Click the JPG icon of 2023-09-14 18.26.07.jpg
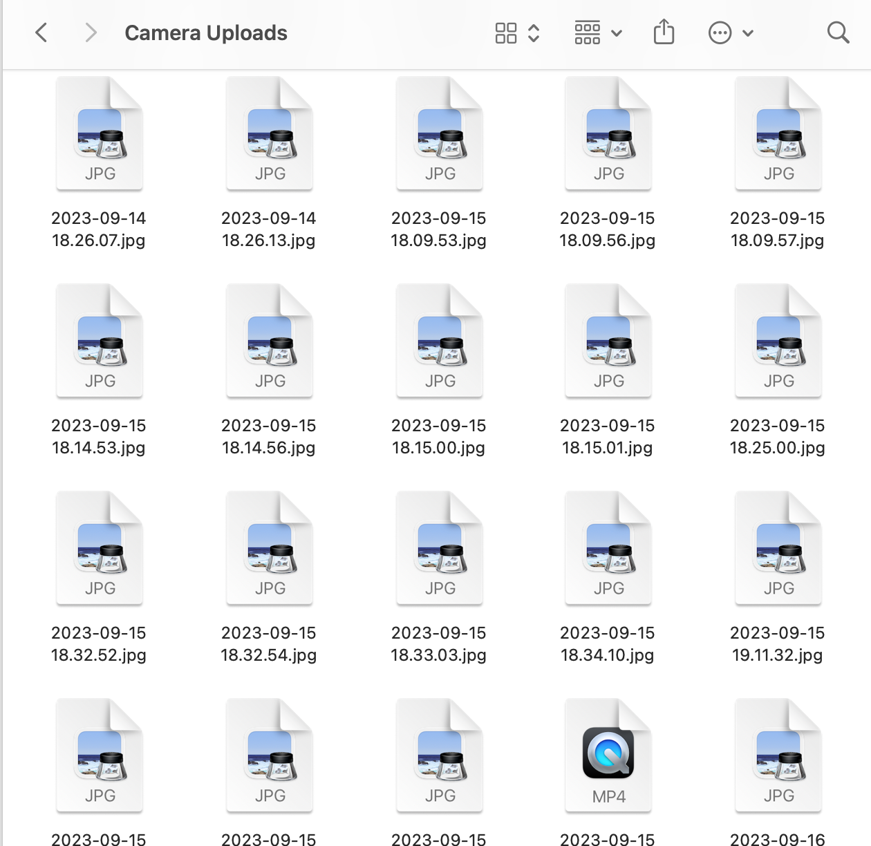 click(99, 133)
